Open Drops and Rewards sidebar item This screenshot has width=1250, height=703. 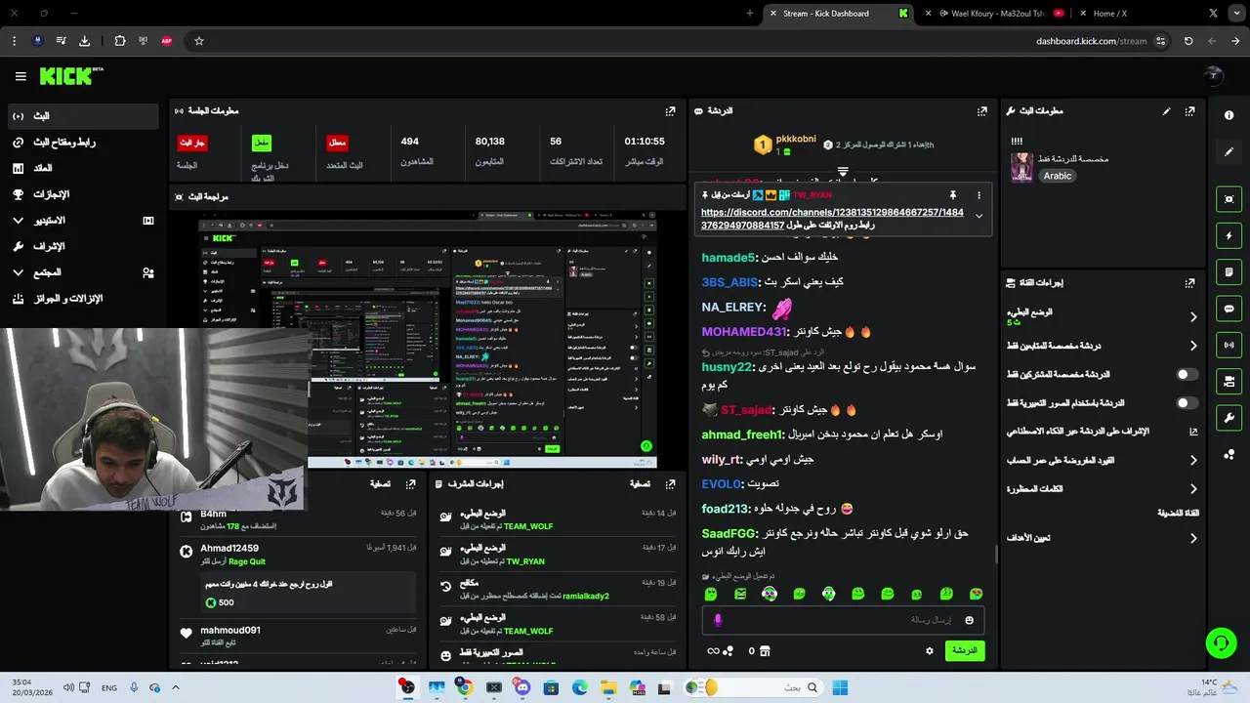(x=82, y=299)
